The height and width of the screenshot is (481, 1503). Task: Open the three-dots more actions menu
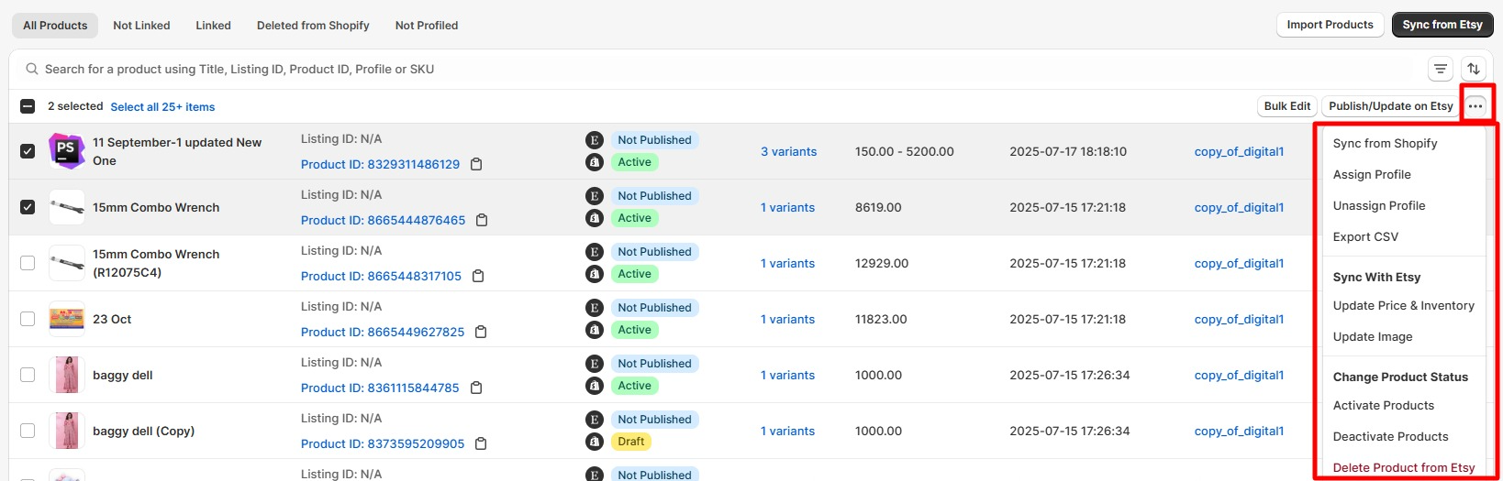[1475, 106]
